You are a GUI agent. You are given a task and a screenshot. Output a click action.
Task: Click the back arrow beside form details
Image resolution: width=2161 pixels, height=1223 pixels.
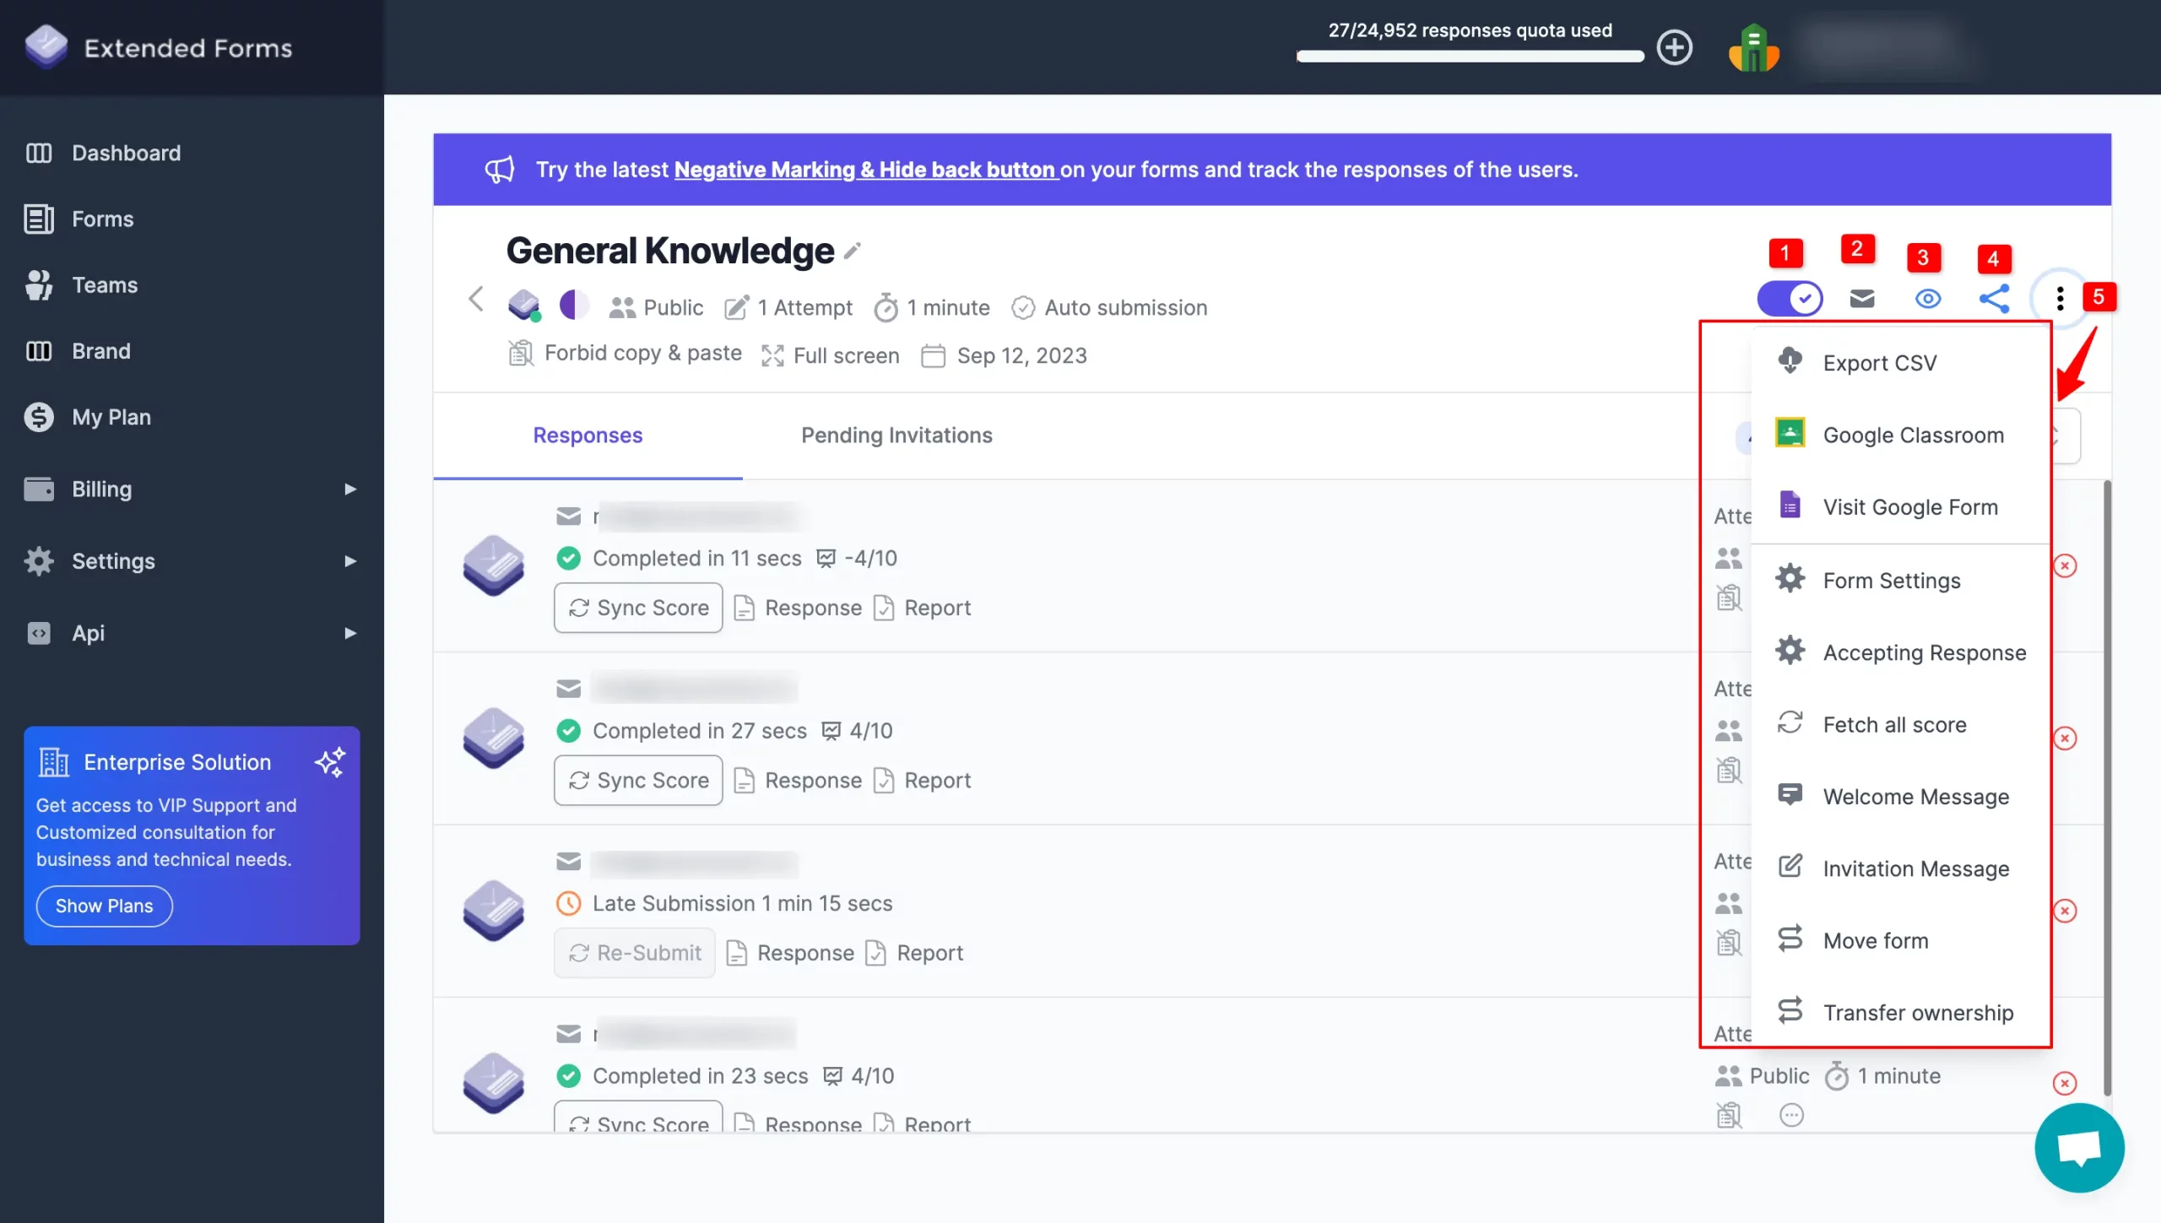pos(476,299)
